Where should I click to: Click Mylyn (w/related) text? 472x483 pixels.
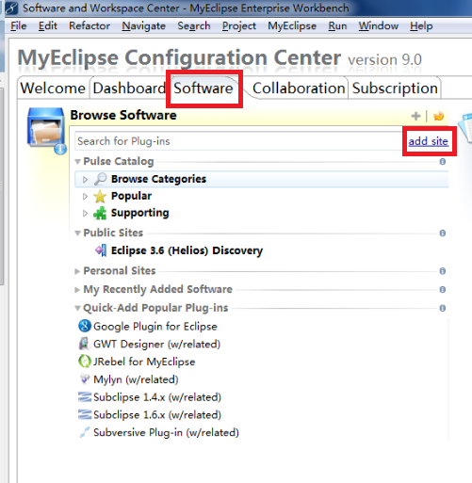click(x=136, y=379)
